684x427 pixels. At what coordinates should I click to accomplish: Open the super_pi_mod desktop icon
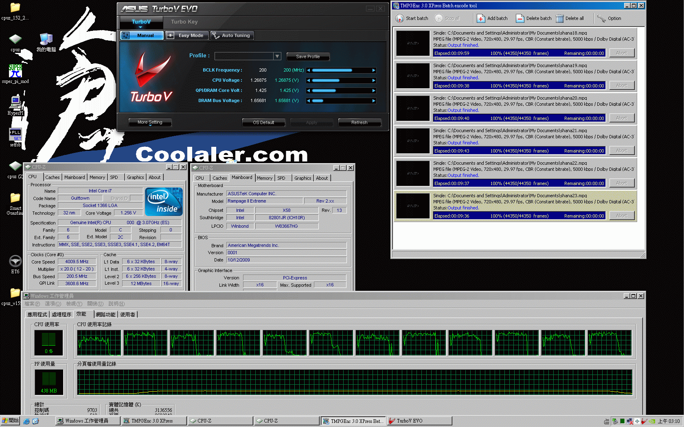pos(15,71)
